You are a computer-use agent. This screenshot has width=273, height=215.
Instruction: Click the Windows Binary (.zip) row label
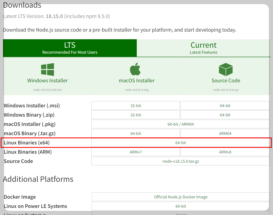pyautogui.click(x=29, y=115)
